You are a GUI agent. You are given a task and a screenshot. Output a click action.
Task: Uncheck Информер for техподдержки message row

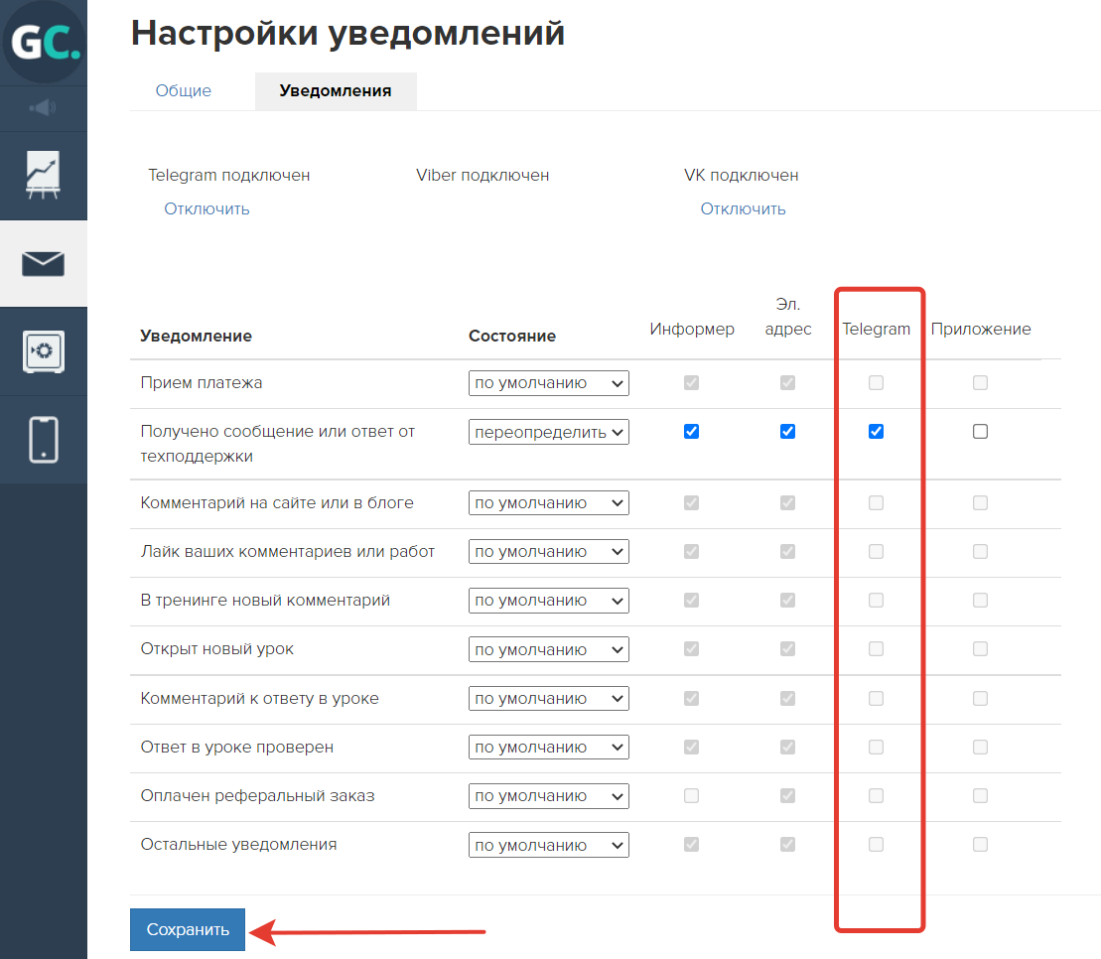pyautogui.click(x=692, y=431)
